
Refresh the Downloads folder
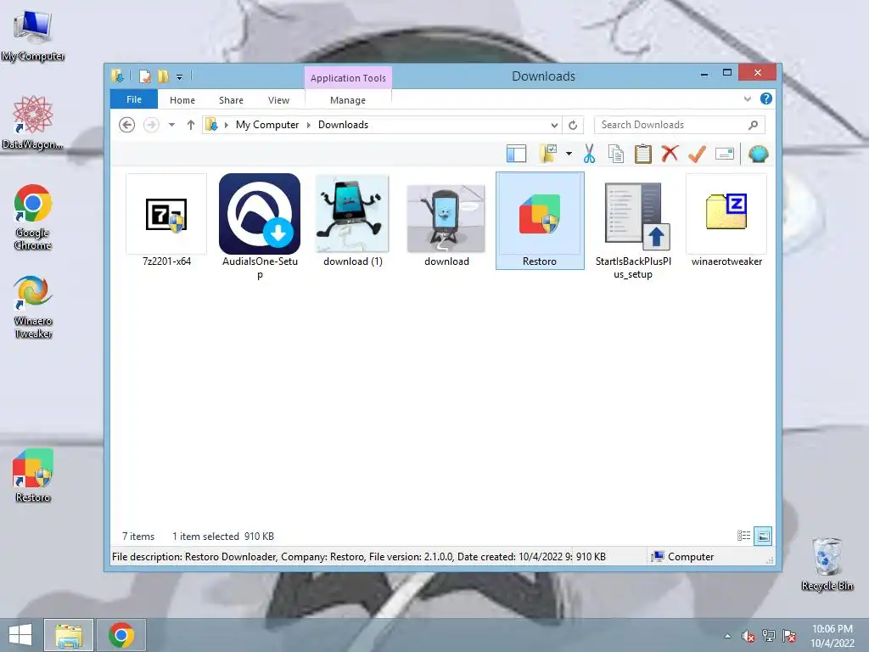click(573, 126)
